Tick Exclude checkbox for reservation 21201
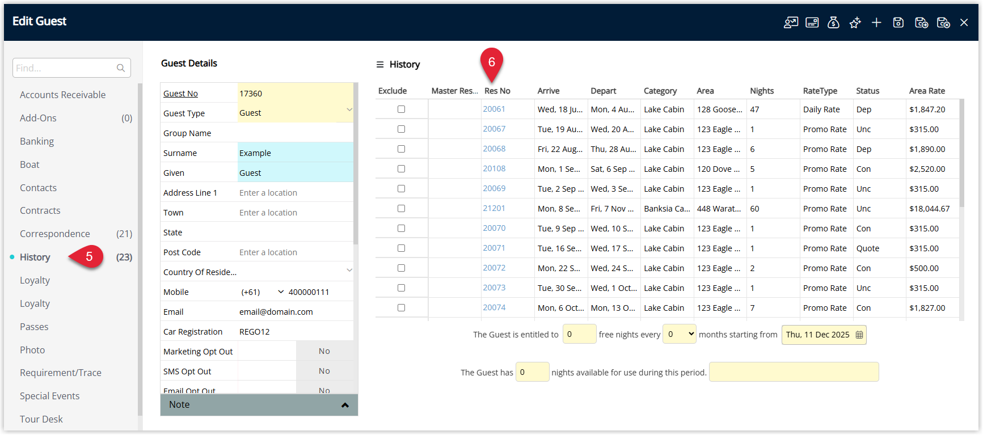Image resolution: width=983 pixels, height=435 pixels. click(x=402, y=208)
